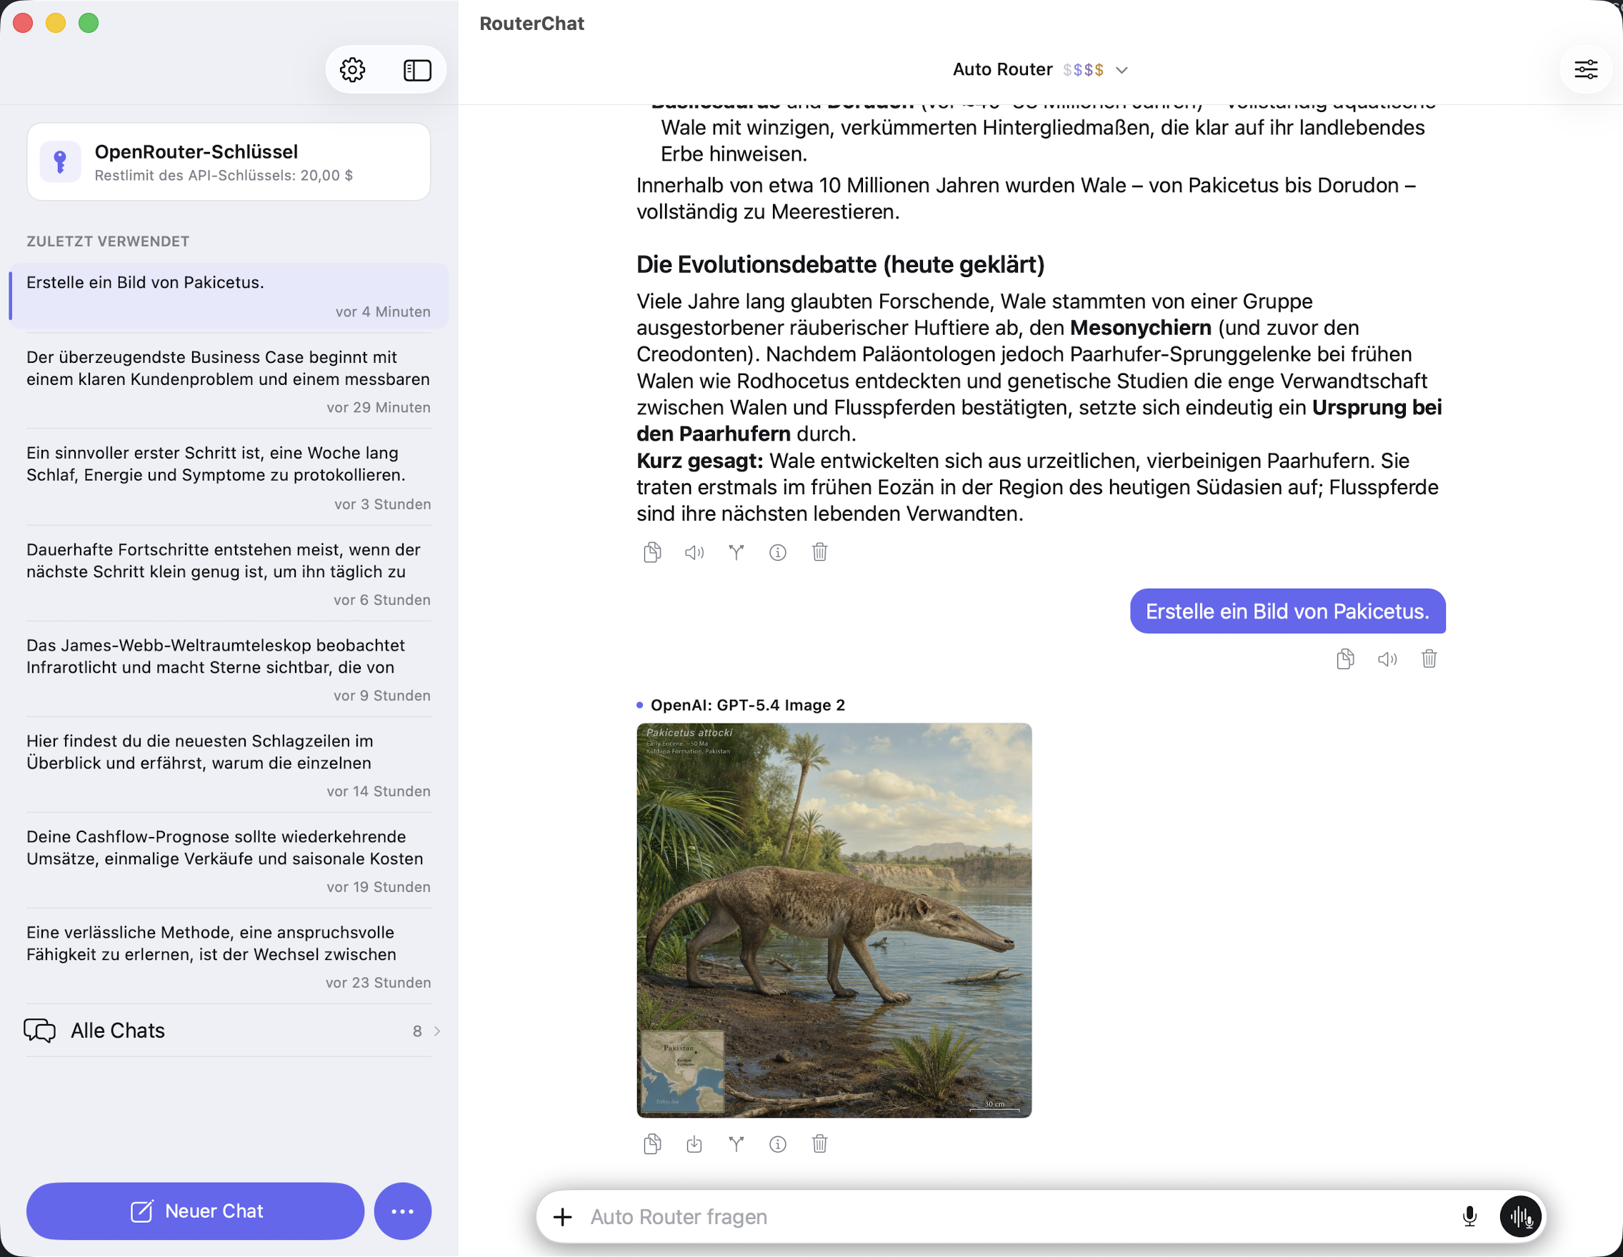This screenshot has width=1623, height=1257.
Task: Click the RouterChat window title
Action: pyautogui.click(x=532, y=23)
